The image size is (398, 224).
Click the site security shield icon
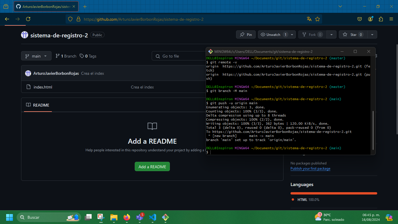[x=70, y=19]
